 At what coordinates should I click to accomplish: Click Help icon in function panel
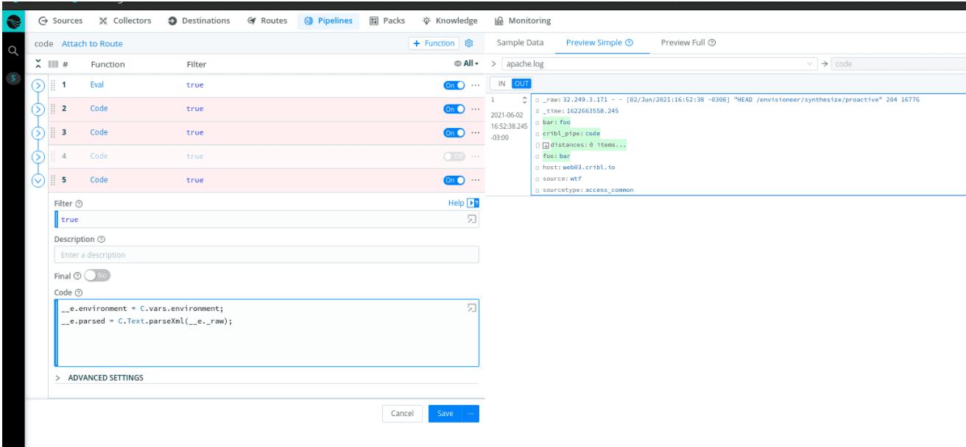473,203
